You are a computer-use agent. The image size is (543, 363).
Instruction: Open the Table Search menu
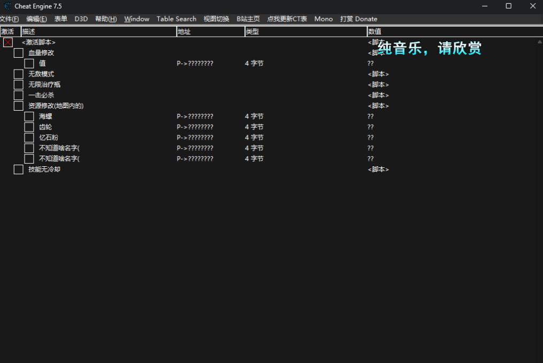tap(176, 19)
